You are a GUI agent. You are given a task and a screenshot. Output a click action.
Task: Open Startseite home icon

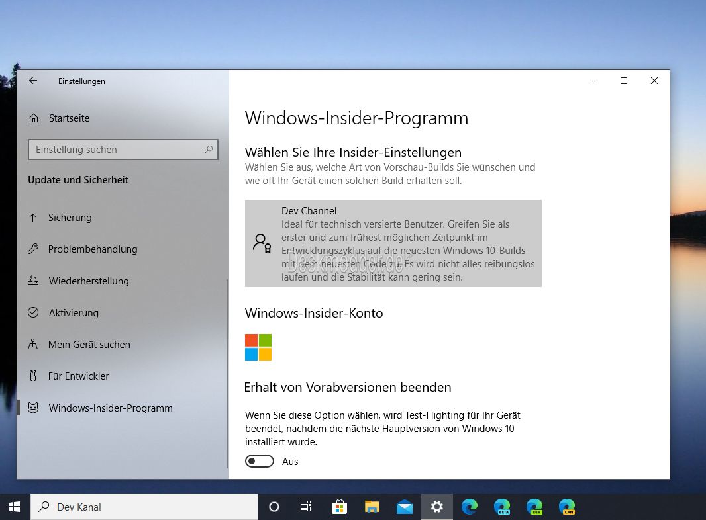(34, 118)
